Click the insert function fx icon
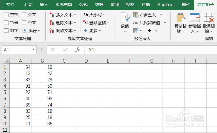The height and width of the screenshot is (133, 217). tap(77, 50)
